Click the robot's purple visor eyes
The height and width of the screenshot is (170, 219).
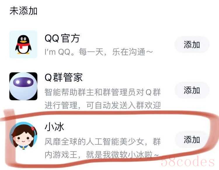23,82
